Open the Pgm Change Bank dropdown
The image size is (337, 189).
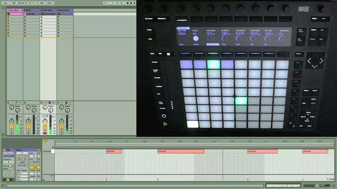[22, 173]
